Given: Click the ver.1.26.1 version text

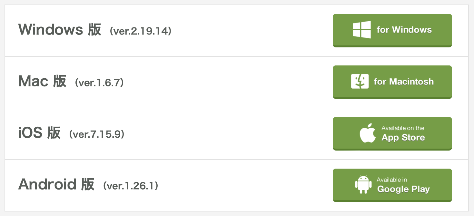Looking at the screenshot, I should (131, 186).
